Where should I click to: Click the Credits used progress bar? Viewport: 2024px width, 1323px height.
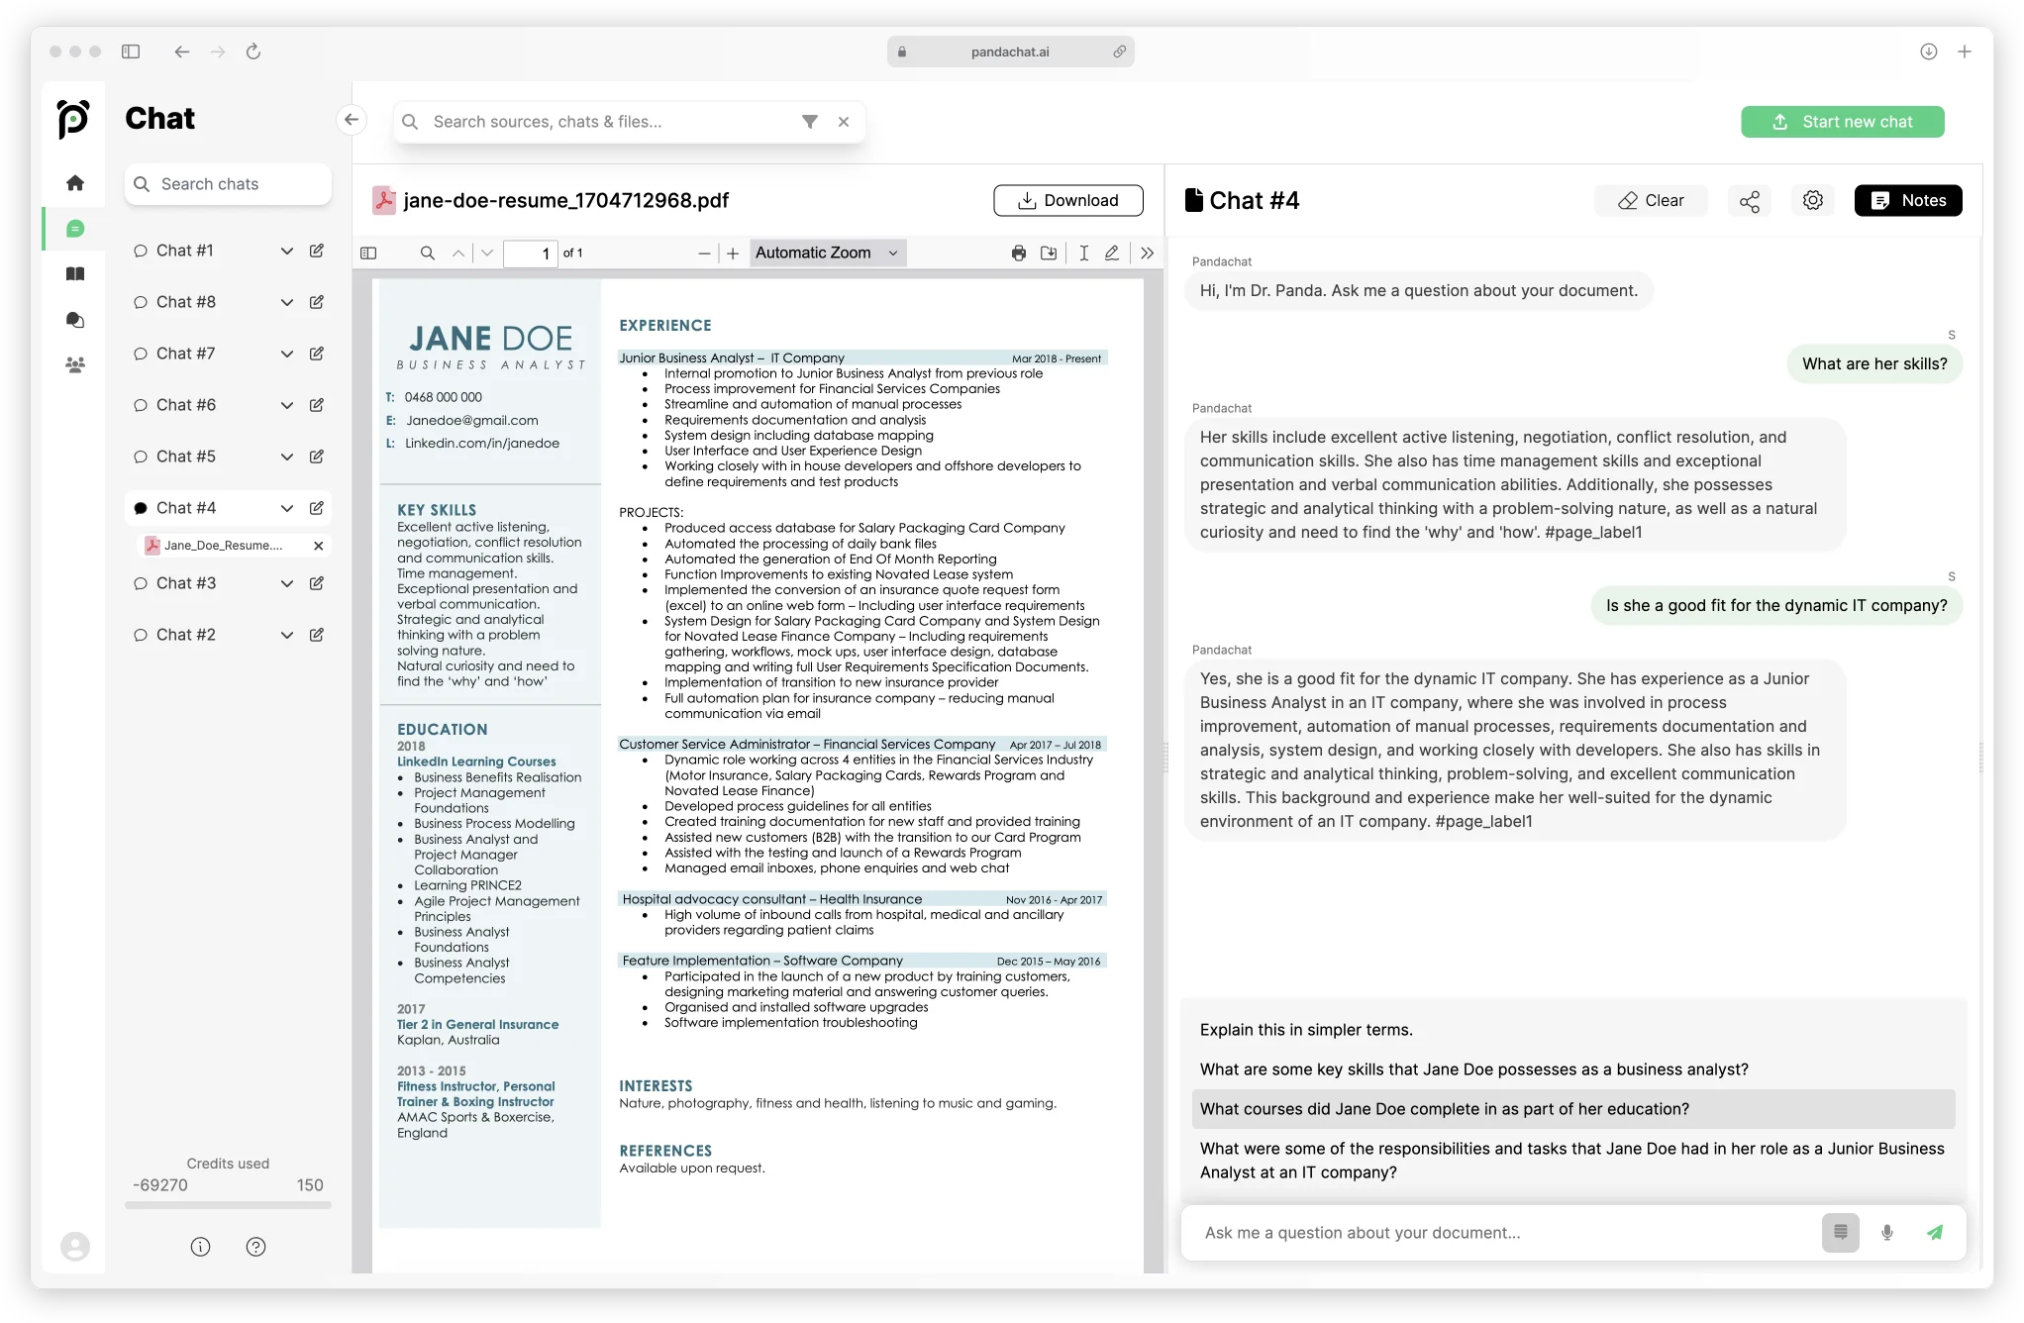pyautogui.click(x=228, y=1205)
